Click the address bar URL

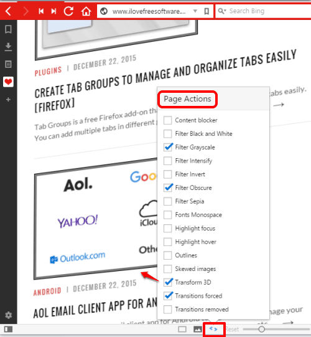149,11
